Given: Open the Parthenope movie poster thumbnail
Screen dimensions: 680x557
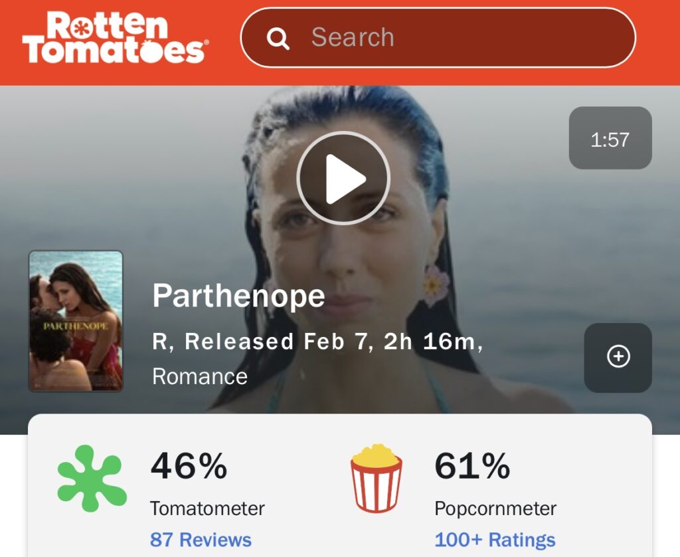Looking at the screenshot, I should (x=76, y=321).
